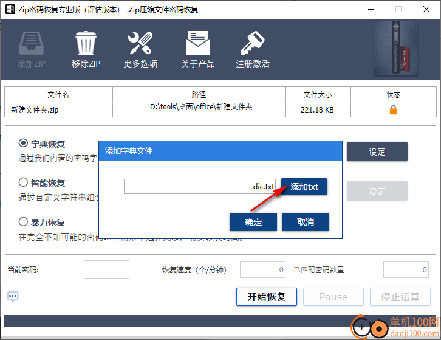
Task: Click the 文件大小 column header
Action: [x=318, y=94]
